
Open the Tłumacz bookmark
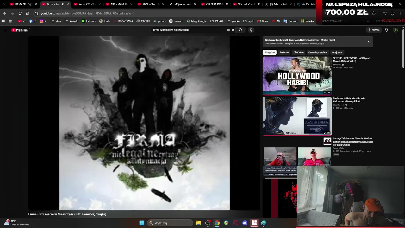click(x=290, y=21)
